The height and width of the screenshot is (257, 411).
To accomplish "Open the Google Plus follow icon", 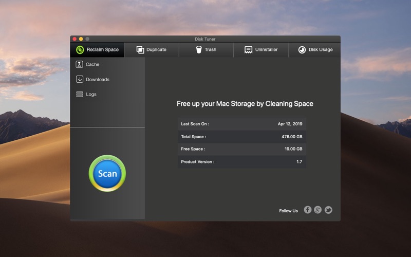I will click(317, 210).
